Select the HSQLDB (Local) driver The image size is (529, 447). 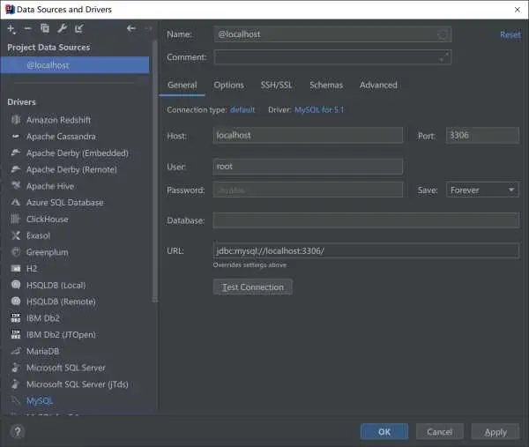point(56,285)
